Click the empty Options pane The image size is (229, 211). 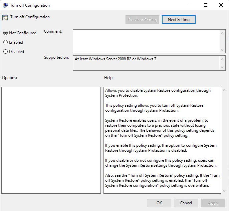(x=51, y=140)
